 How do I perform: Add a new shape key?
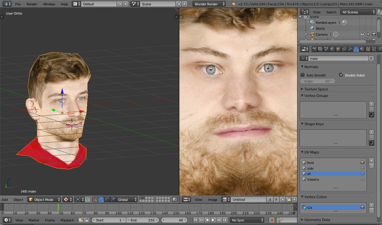click(x=372, y=132)
